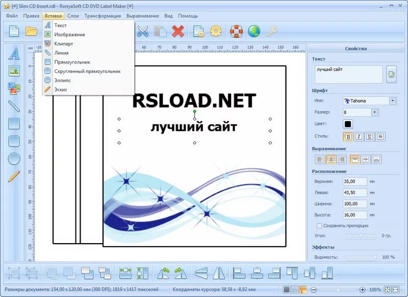This screenshot has width=408, height=297.
Task: Stretch object to full height via bottom toolbar
Action: click(x=142, y=274)
